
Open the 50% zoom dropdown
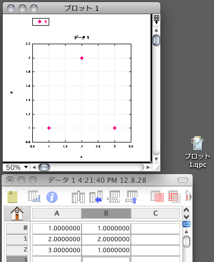pyautogui.click(x=16, y=167)
